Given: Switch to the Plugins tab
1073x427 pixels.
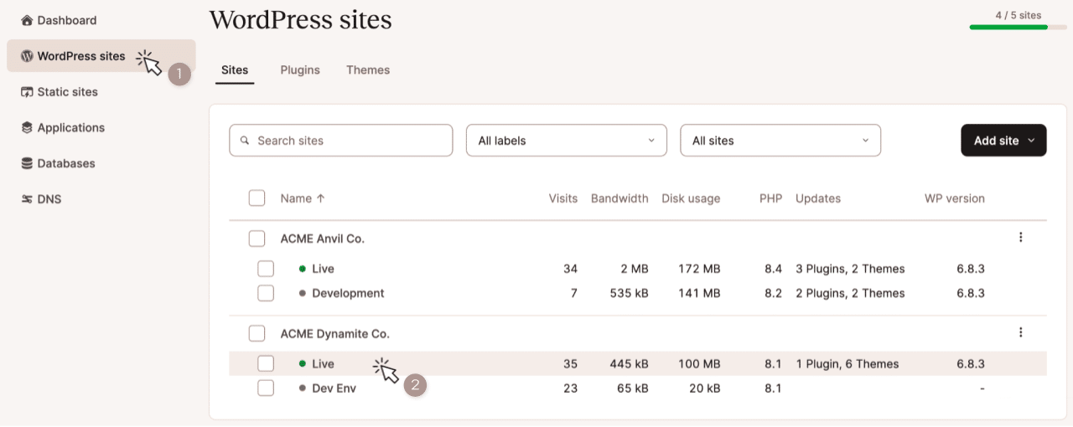Looking at the screenshot, I should tap(300, 70).
